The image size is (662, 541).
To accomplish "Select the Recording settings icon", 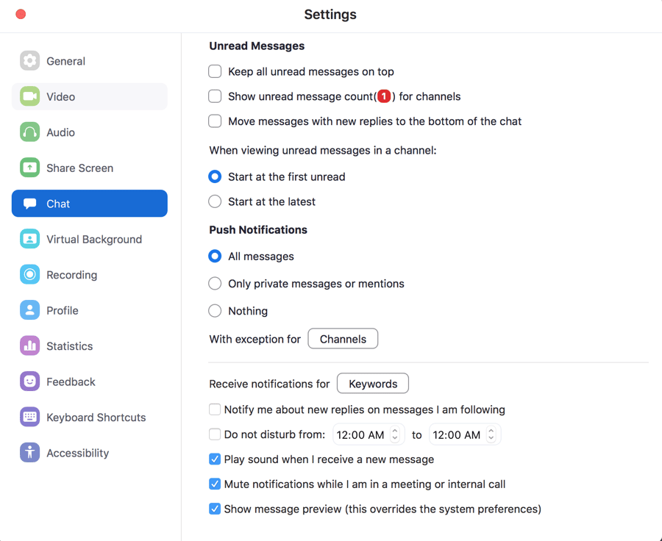I will (29, 274).
